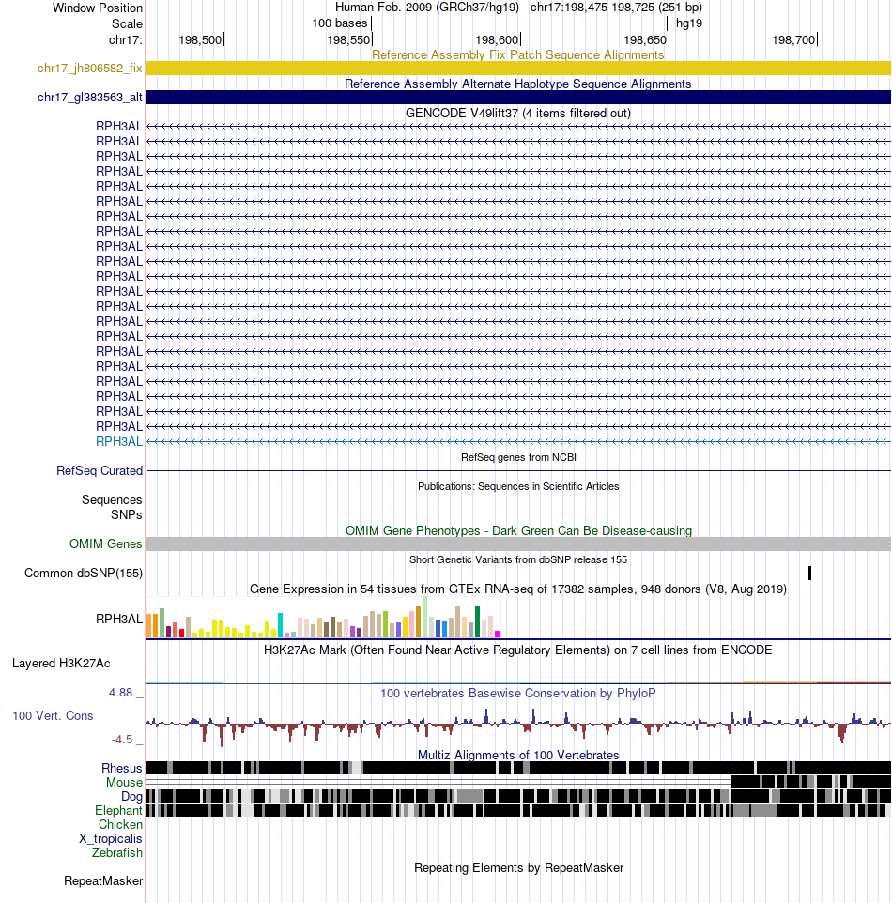
Task: Click the Dog alignment row label
Action: (131, 796)
